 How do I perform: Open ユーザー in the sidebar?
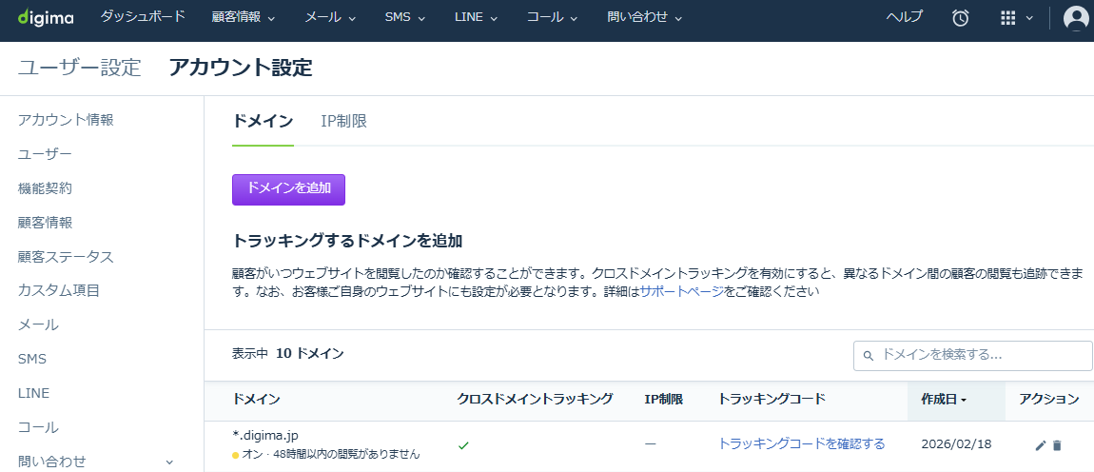[45, 154]
